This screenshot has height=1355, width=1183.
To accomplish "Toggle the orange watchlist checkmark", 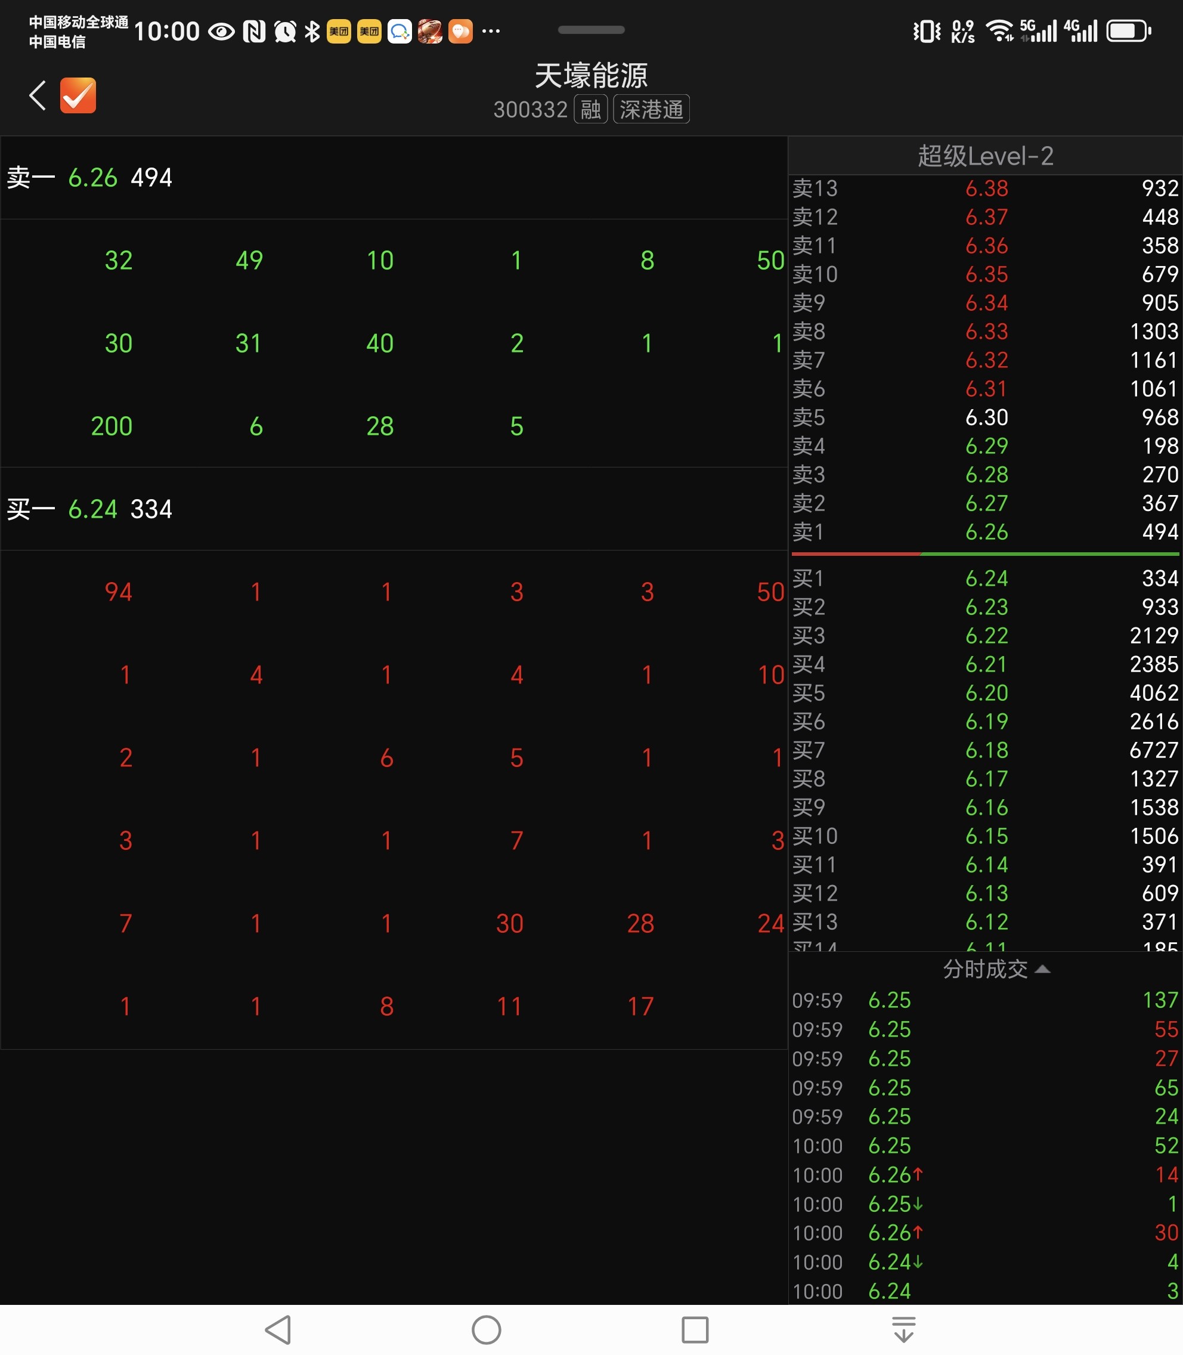I will click(78, 96).
